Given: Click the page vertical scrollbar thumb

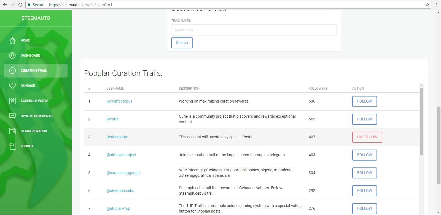Looking at the screenshot, I should tap(439, 146).
